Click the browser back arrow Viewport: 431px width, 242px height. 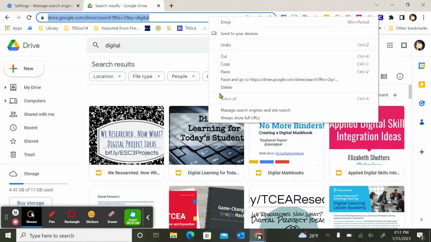(x=7, y=17)
